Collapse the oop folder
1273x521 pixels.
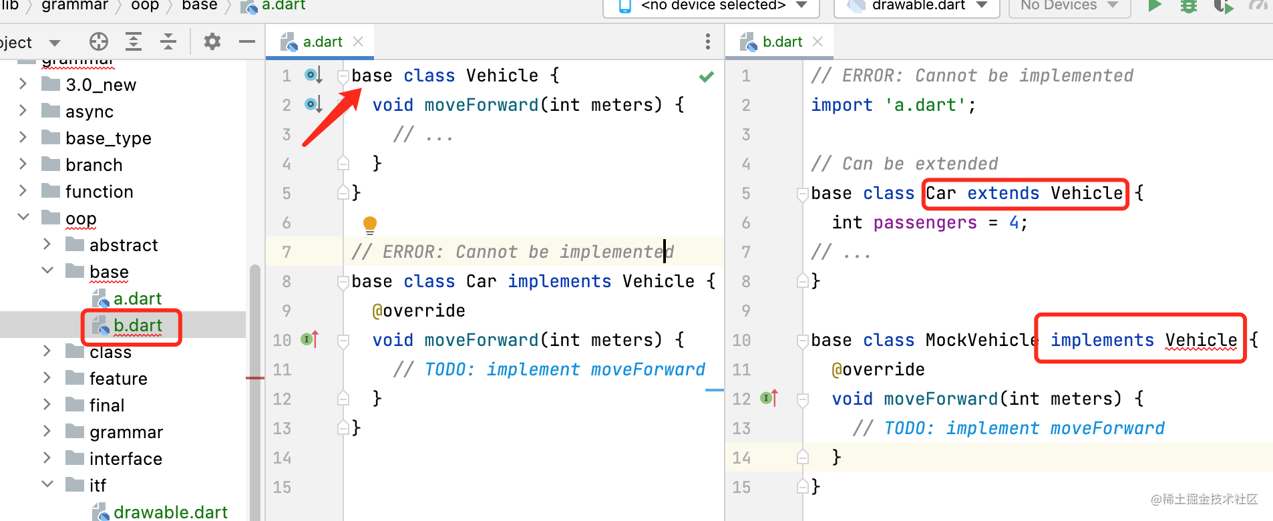click(23, 218)
